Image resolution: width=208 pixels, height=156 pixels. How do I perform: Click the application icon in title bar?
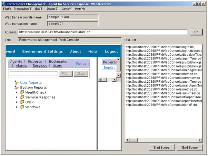[x=4, y=4]
